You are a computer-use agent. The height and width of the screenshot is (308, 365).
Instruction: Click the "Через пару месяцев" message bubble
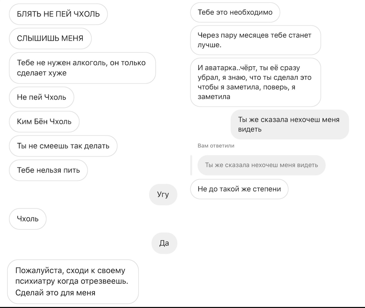(256, 40)
